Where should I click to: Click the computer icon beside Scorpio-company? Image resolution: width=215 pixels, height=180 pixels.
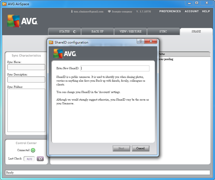coord(109,11)
